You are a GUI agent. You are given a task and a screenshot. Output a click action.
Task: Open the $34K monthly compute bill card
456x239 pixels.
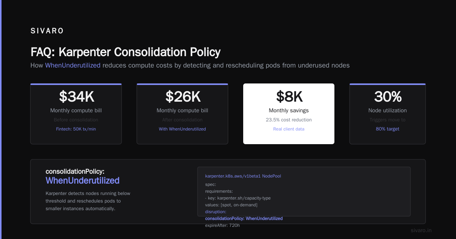(x=76, y=114)
